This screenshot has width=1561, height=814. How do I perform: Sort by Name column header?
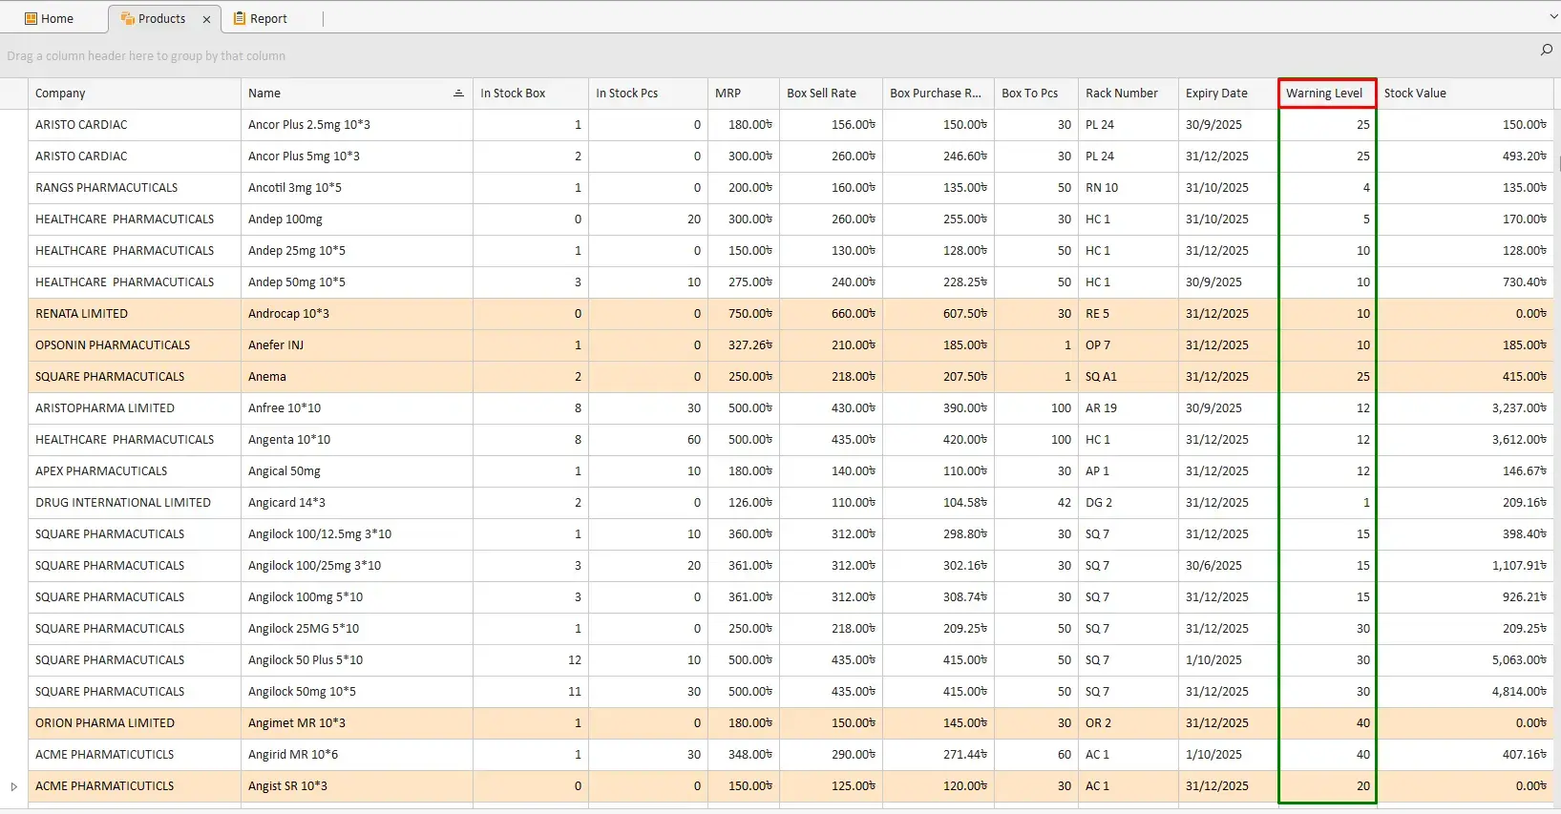coord(357,94)
